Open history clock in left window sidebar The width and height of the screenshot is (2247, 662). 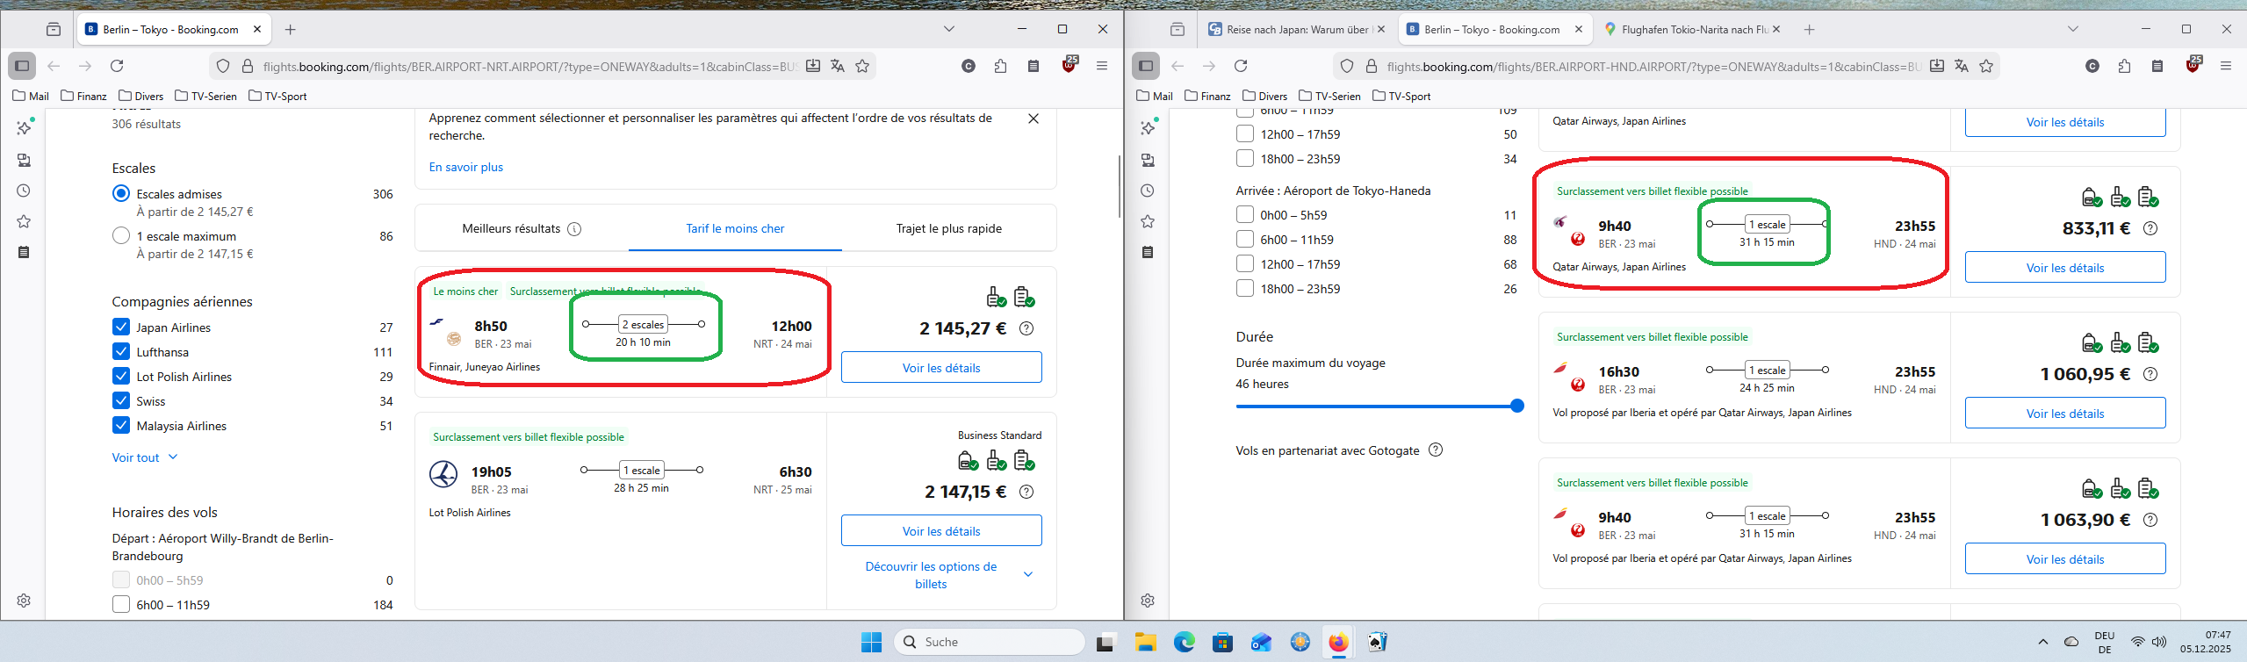point(24,191)
